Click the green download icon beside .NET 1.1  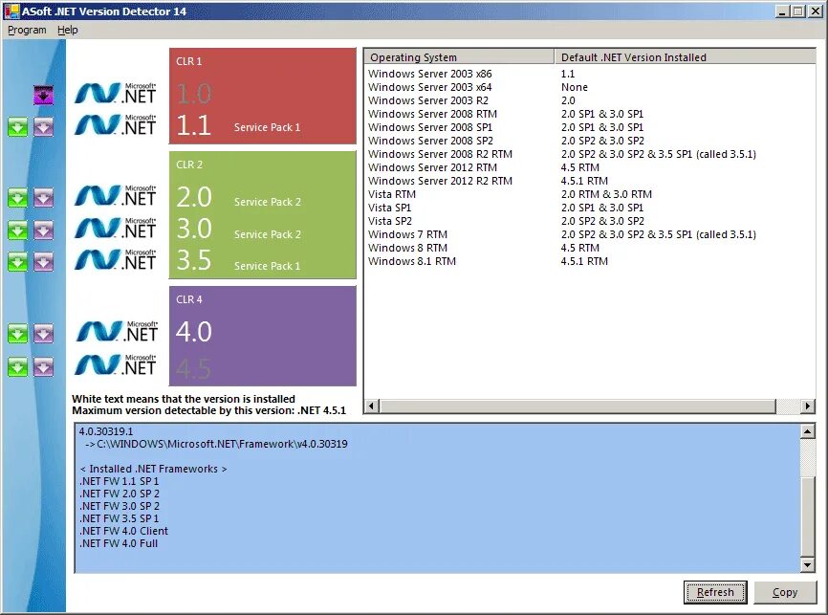[17, 127]
